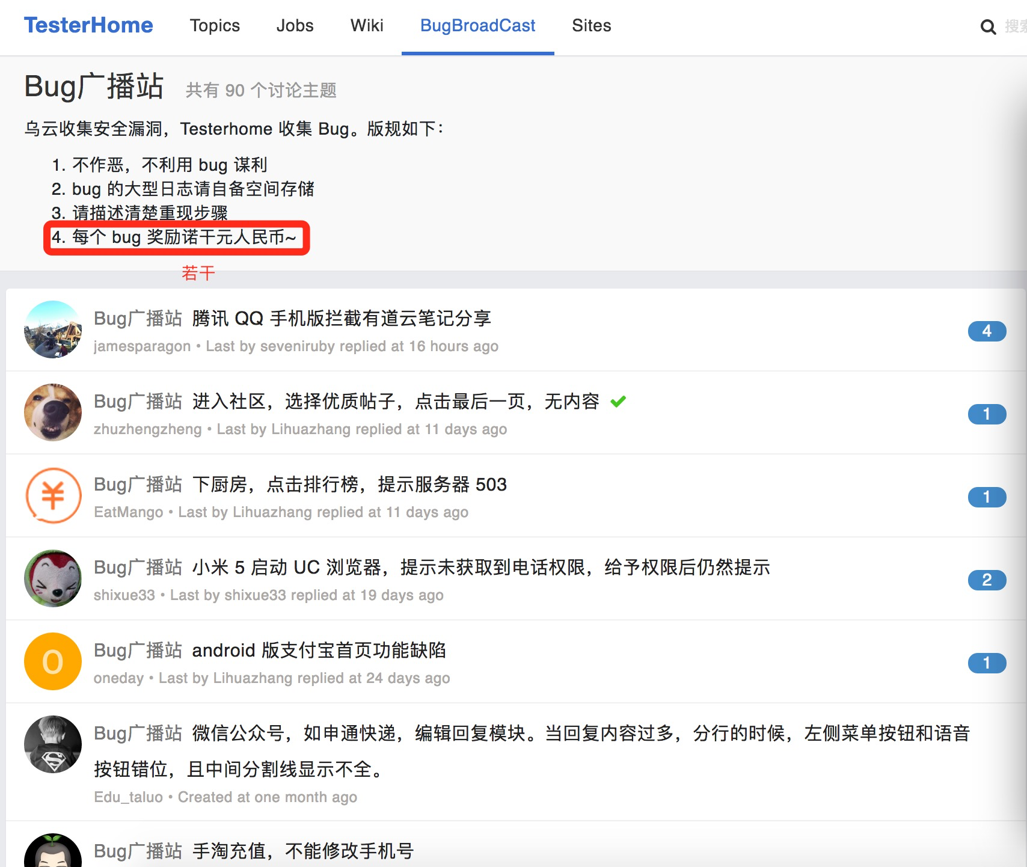Screen dimensions: 1027x867
Task: Open the Sites nav item
Action: point(591,25)
